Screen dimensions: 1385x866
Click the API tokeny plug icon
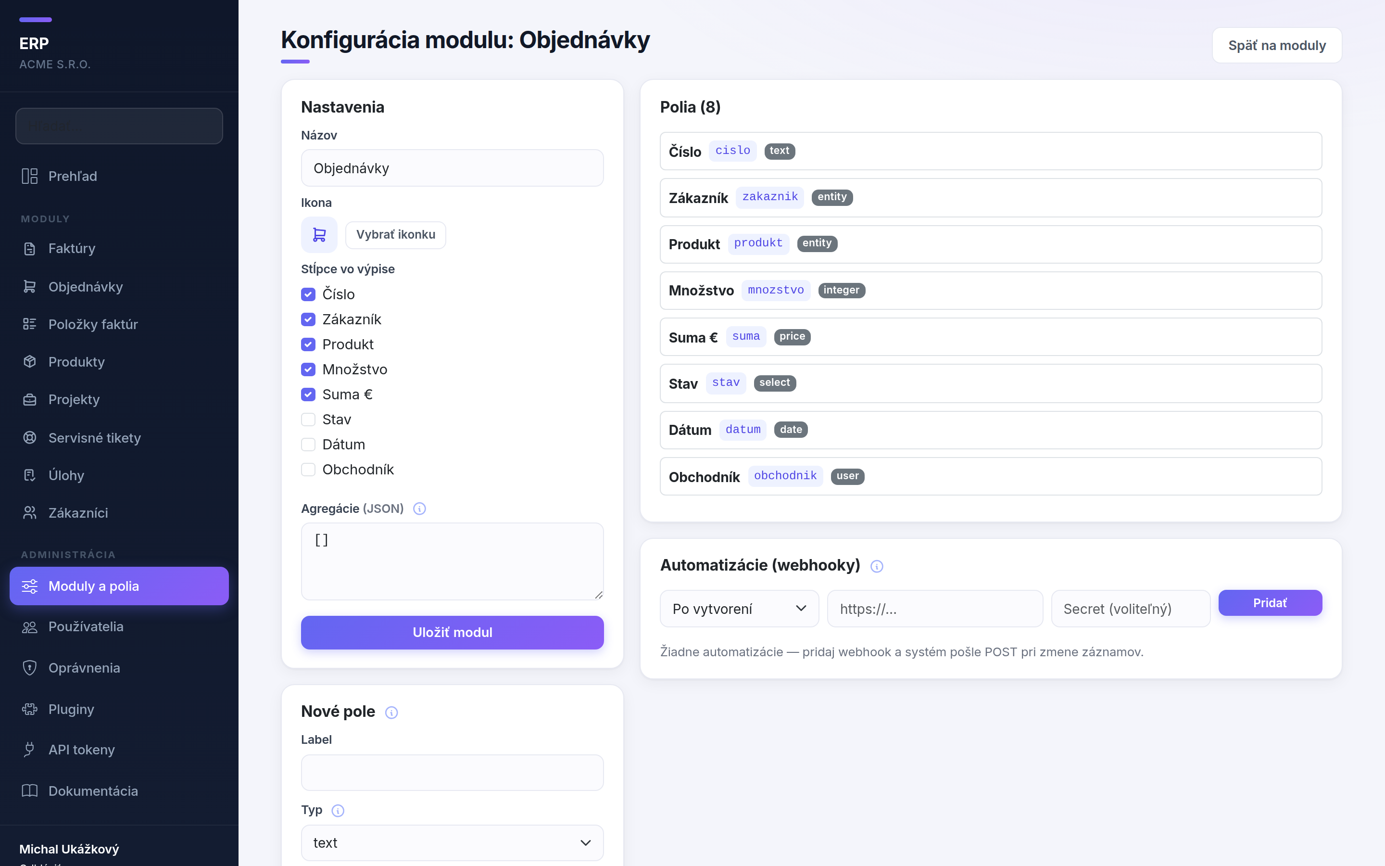pyautogui.click(x=30, y=749)
